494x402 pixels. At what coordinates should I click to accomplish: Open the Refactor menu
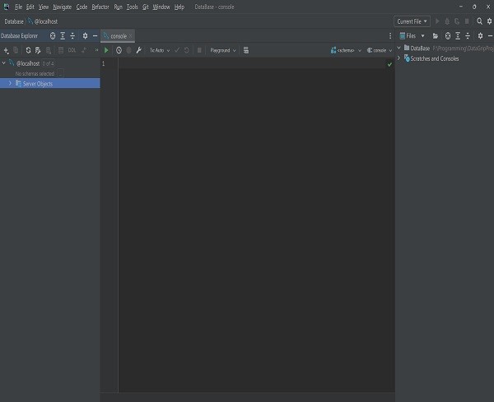click(x=100, y=7)
